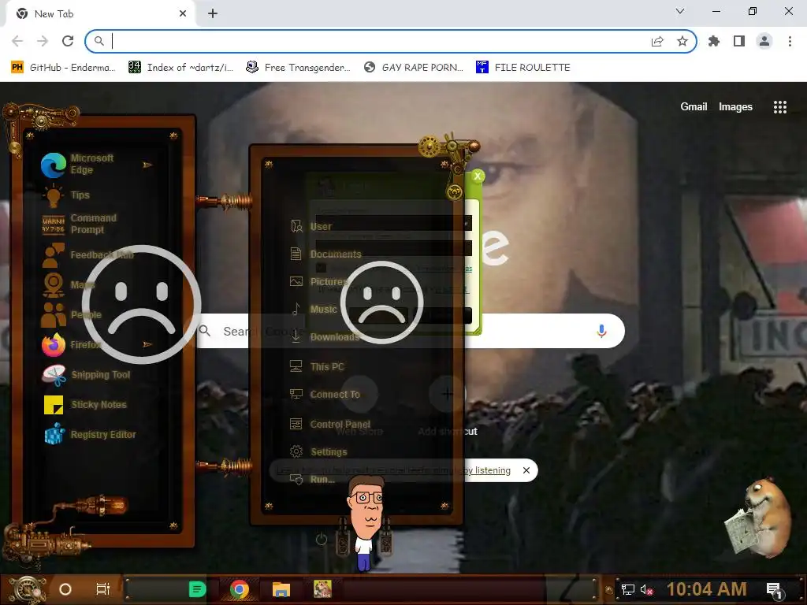The image size is (807, 605).
Task: Open Sticky Notes in Start menu
Action: [84, 404]
